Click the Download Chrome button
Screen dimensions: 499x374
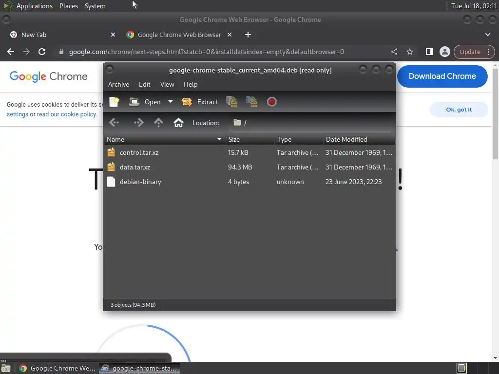point(442,76)
